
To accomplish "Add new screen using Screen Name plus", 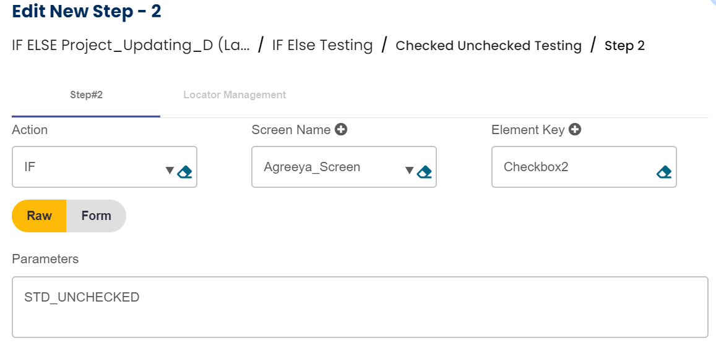I will (340, 130).
